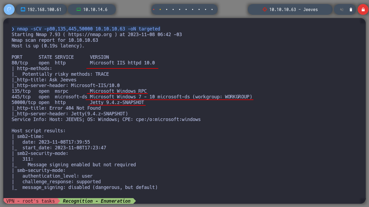
Task: Switch to the last workspace dot
Action: 212,9
